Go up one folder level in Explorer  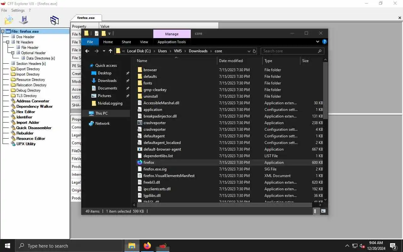coord(111,51)
